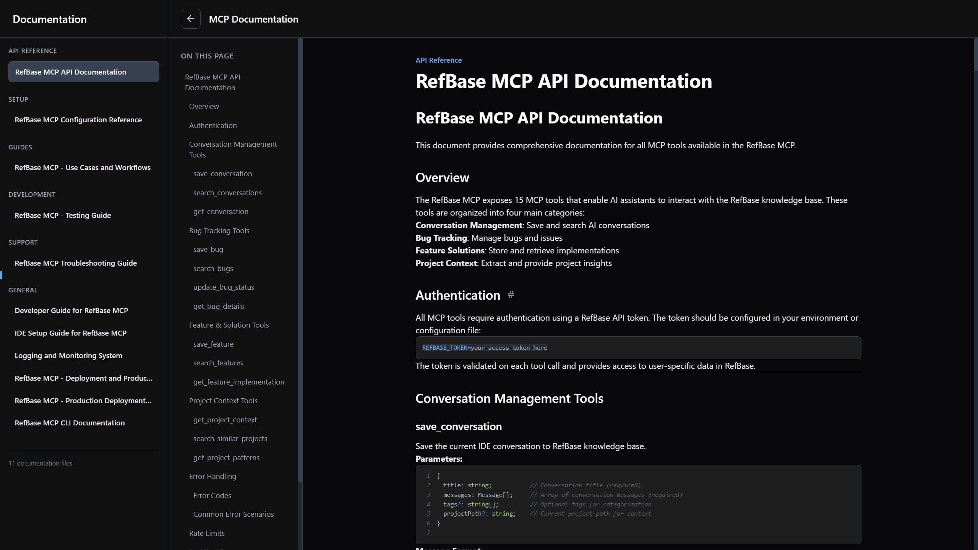Open the Testing Guide document
This screenshot has width=978, height=550.
click(x=63, y=215)
